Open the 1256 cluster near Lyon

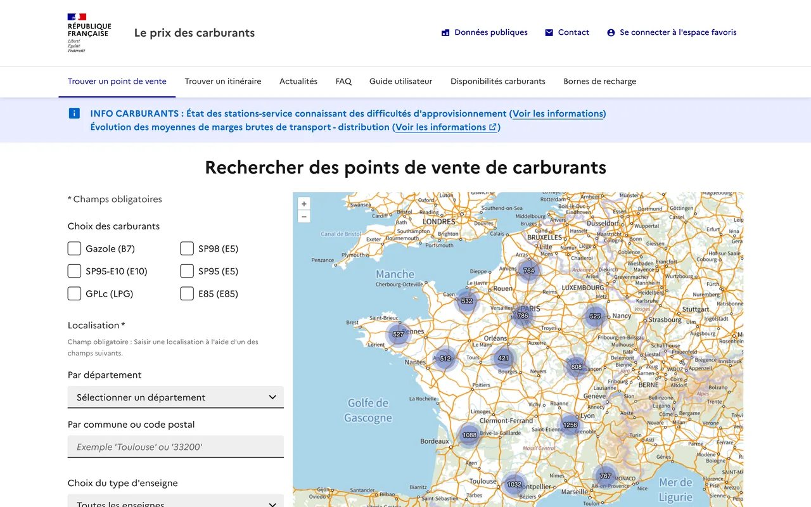coord(570,425)
